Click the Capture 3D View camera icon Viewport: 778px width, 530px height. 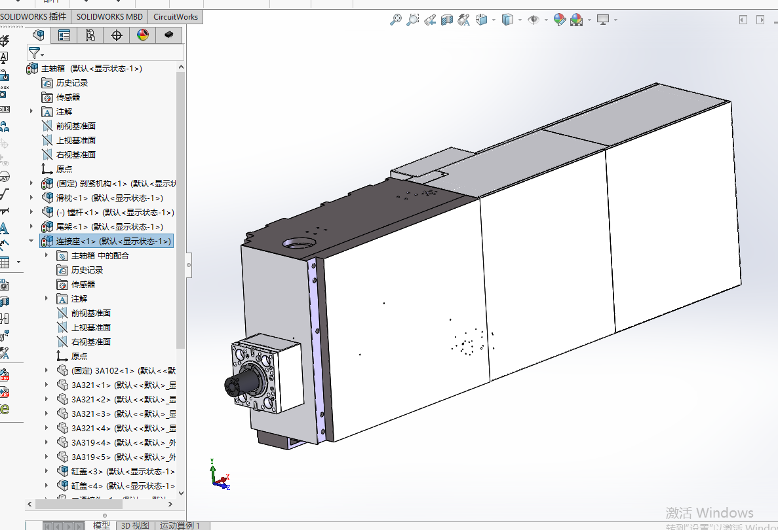[x=5, y=285]
